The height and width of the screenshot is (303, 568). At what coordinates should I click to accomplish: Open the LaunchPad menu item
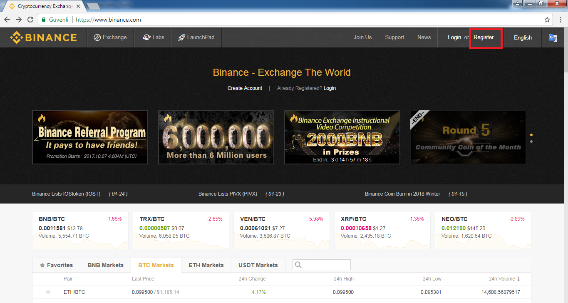point(196,37)
